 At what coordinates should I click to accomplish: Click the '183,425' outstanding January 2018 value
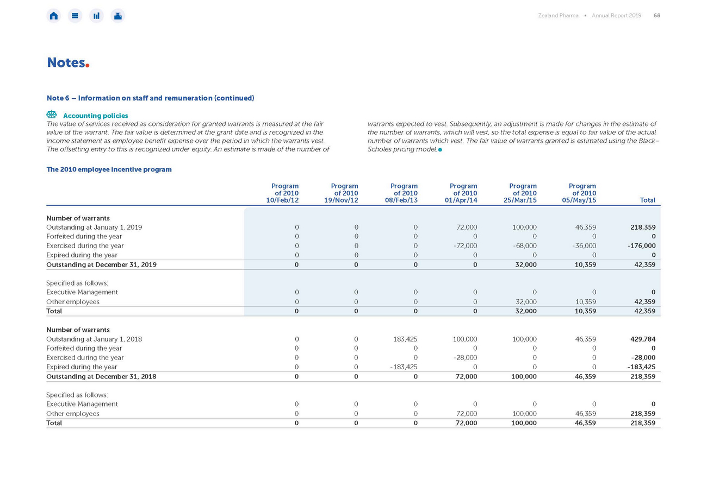click(405, 339)
